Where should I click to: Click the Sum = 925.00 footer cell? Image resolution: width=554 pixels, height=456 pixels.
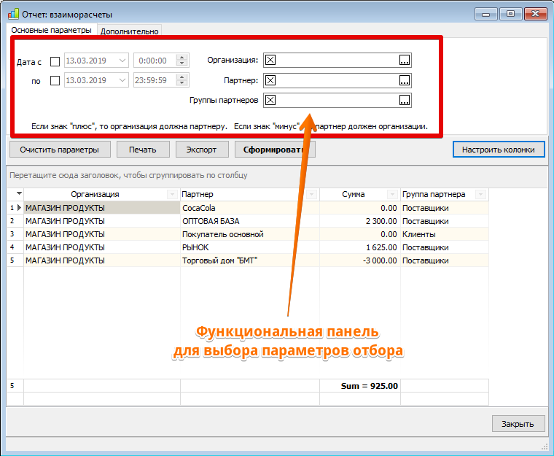(360, 386)
